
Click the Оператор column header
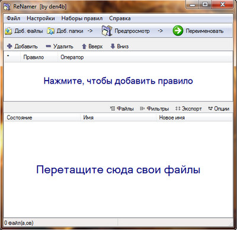pyautogui.click(x=145, y=57)
